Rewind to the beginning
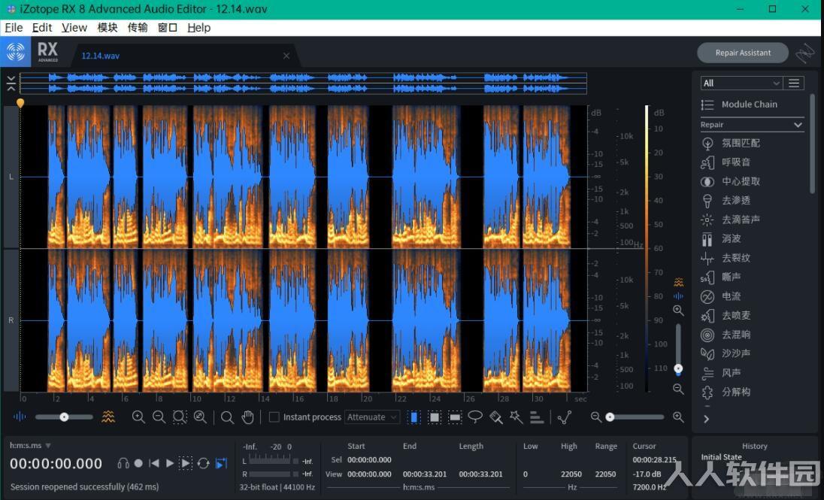The image size is (824, 500). (x=154, y=463)
